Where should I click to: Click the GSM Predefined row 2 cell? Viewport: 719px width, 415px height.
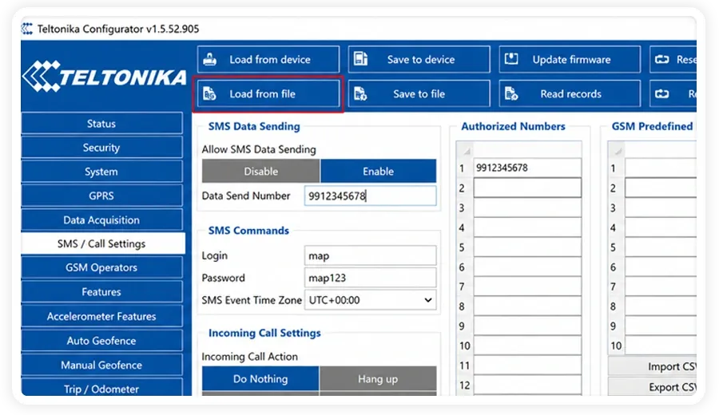pyautogui.click(x=661, y=188)
